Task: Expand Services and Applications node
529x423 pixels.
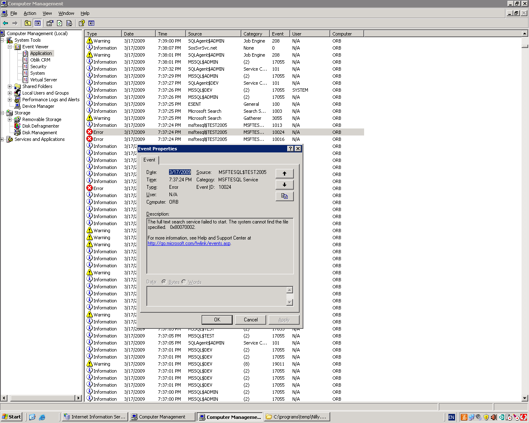Action: coord(2,139)
